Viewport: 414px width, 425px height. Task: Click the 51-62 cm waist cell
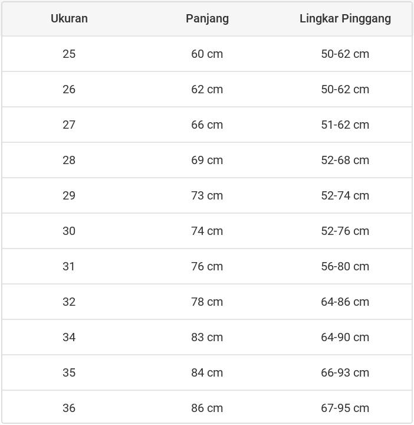(x=345, y=125)
